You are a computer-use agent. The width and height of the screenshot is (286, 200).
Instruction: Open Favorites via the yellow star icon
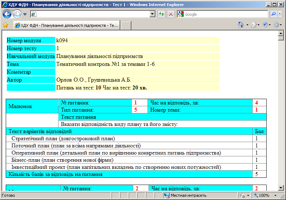[5, 25]
